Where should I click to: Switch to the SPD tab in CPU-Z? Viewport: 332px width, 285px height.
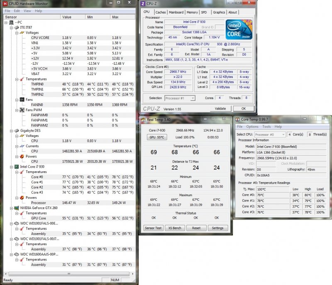(x=204, y=12)
